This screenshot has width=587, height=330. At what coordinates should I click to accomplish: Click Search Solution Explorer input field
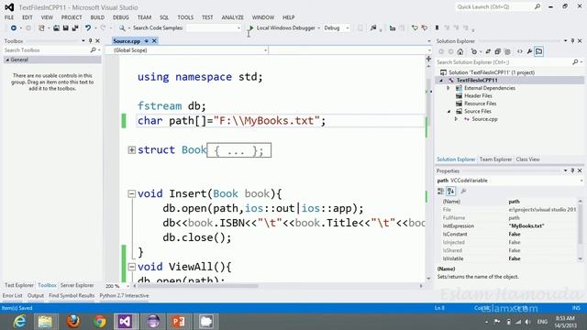(x=504, y=62)
